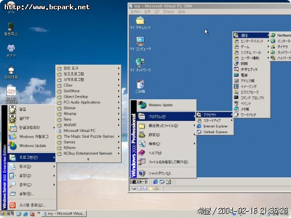Expand the GoldWave submenu arrow
The width and height of the screenshot is (291, 218).
[x=119, y=91]
